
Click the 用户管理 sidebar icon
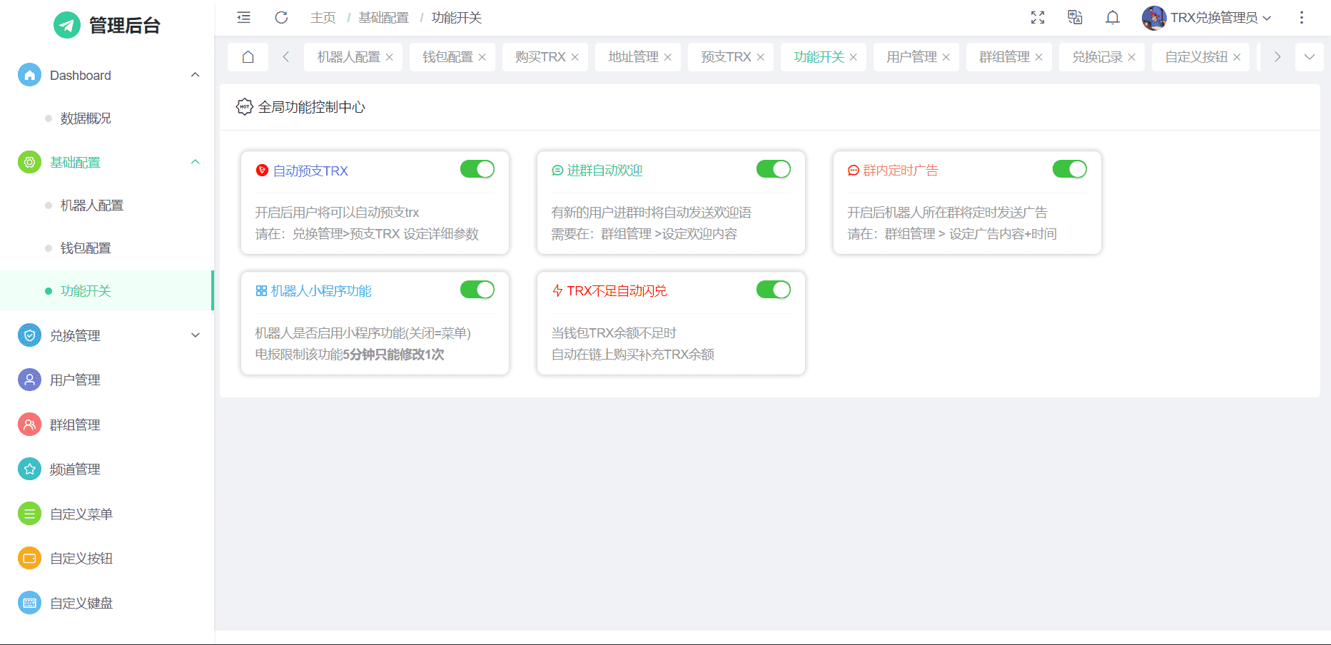pyautogui.click(x=29, y=380)
